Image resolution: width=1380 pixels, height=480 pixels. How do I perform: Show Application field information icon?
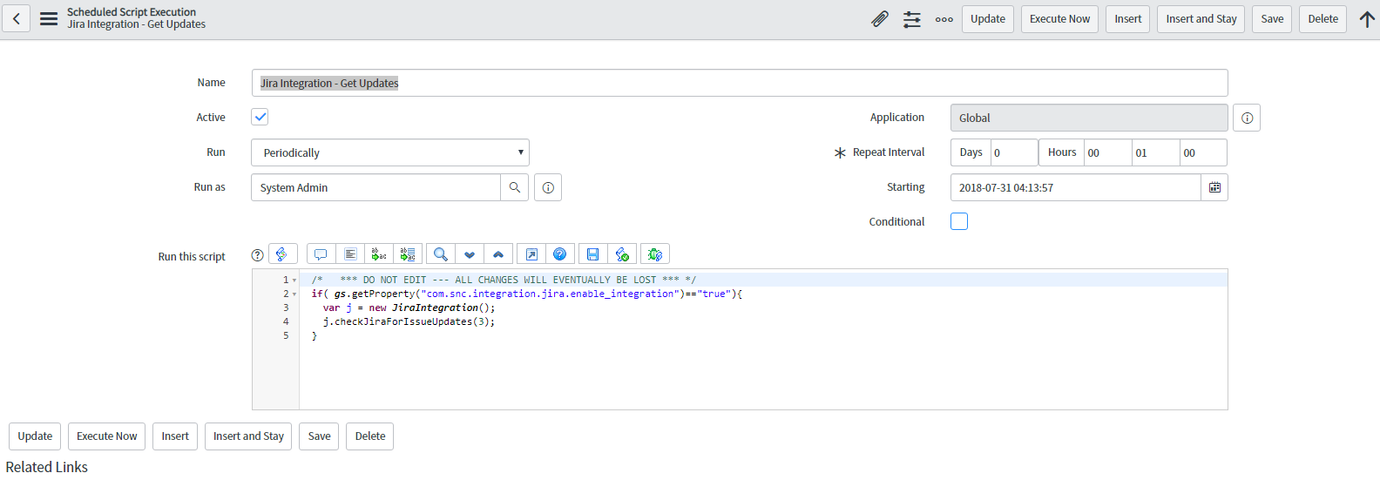1248,118
